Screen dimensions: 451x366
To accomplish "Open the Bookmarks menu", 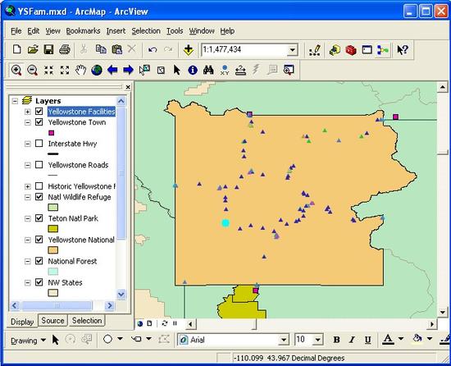I will point(83,31).
